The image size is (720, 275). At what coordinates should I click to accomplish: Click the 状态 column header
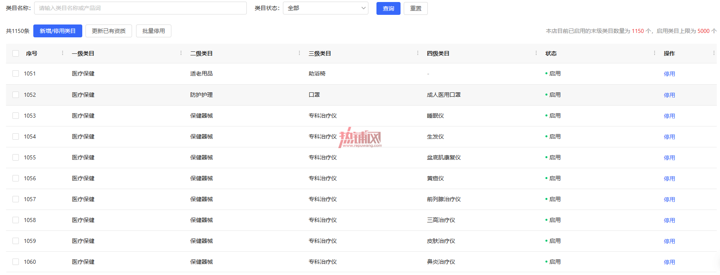click(x=551, y=53)
